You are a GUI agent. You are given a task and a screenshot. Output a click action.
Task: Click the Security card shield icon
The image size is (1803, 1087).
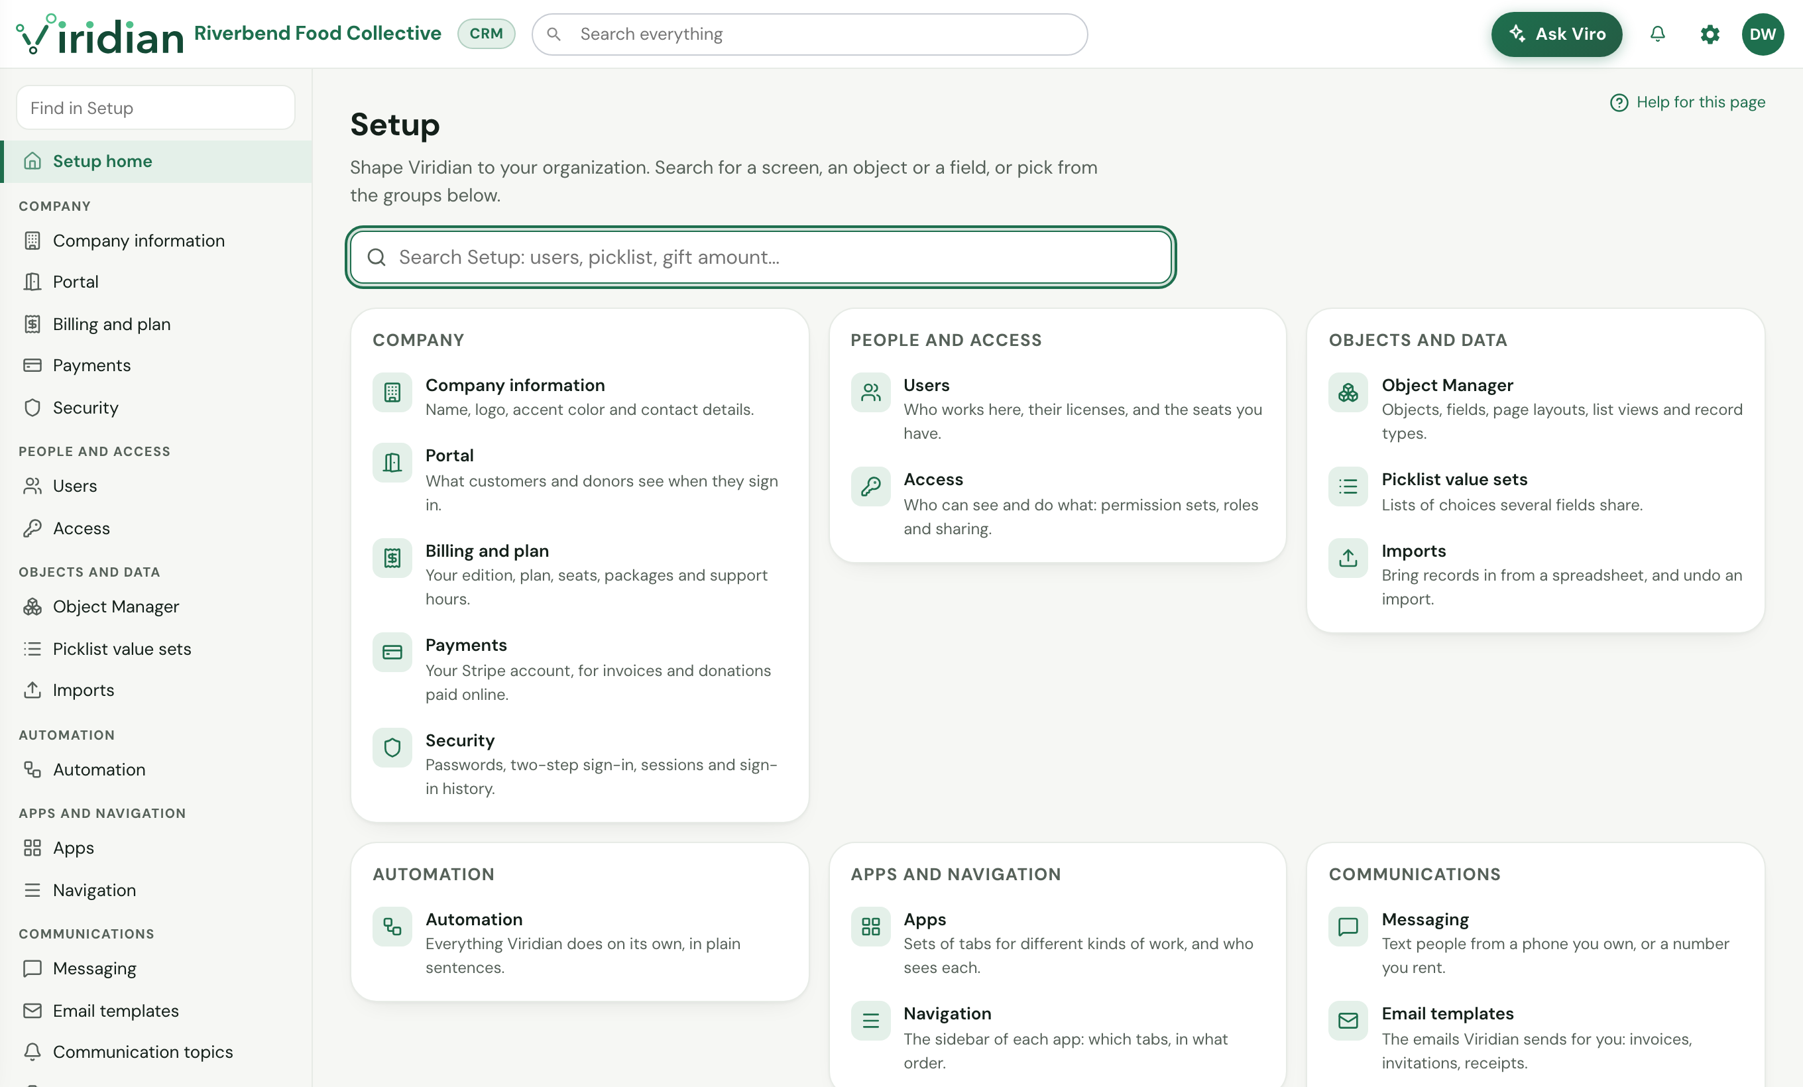click(x=392, y=748)
